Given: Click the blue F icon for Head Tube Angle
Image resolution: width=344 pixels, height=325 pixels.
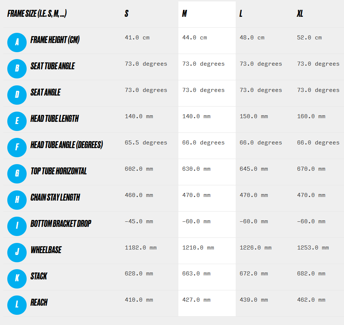Looking at the screenshot, I should (17, 147).
